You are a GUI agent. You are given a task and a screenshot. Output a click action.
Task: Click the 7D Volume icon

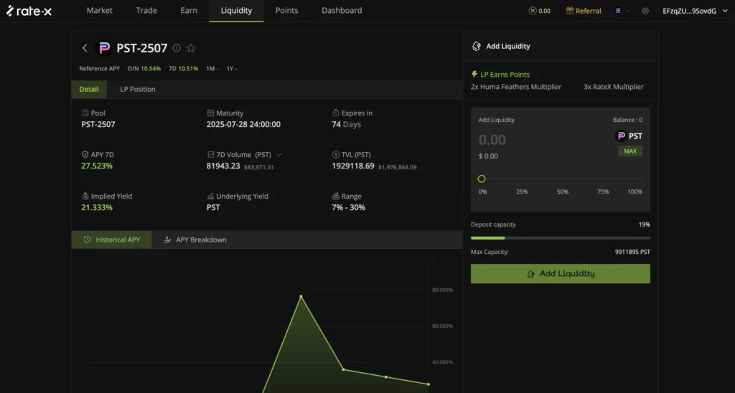[210, 155]
